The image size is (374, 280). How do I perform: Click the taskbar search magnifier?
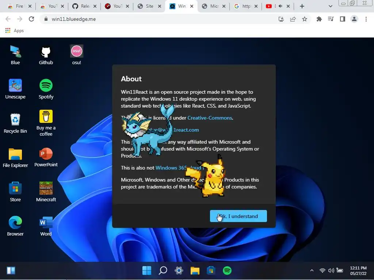[163, 271]
